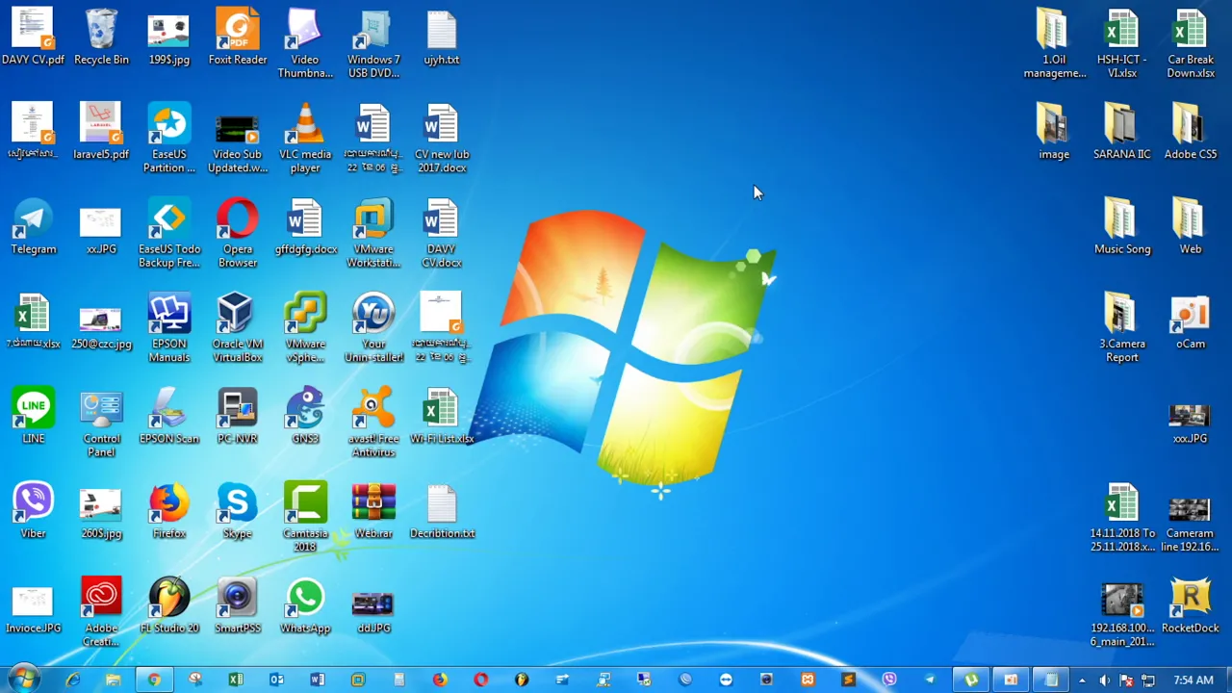1232x693 pixels.
Task: Select the Skype desktop shortcut
Action: coord(237,510)
